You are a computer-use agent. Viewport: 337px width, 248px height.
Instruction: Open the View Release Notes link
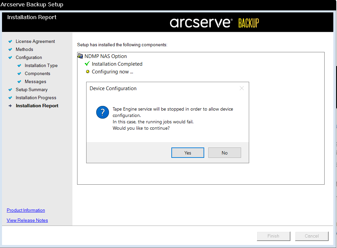(x=27, y=220)
